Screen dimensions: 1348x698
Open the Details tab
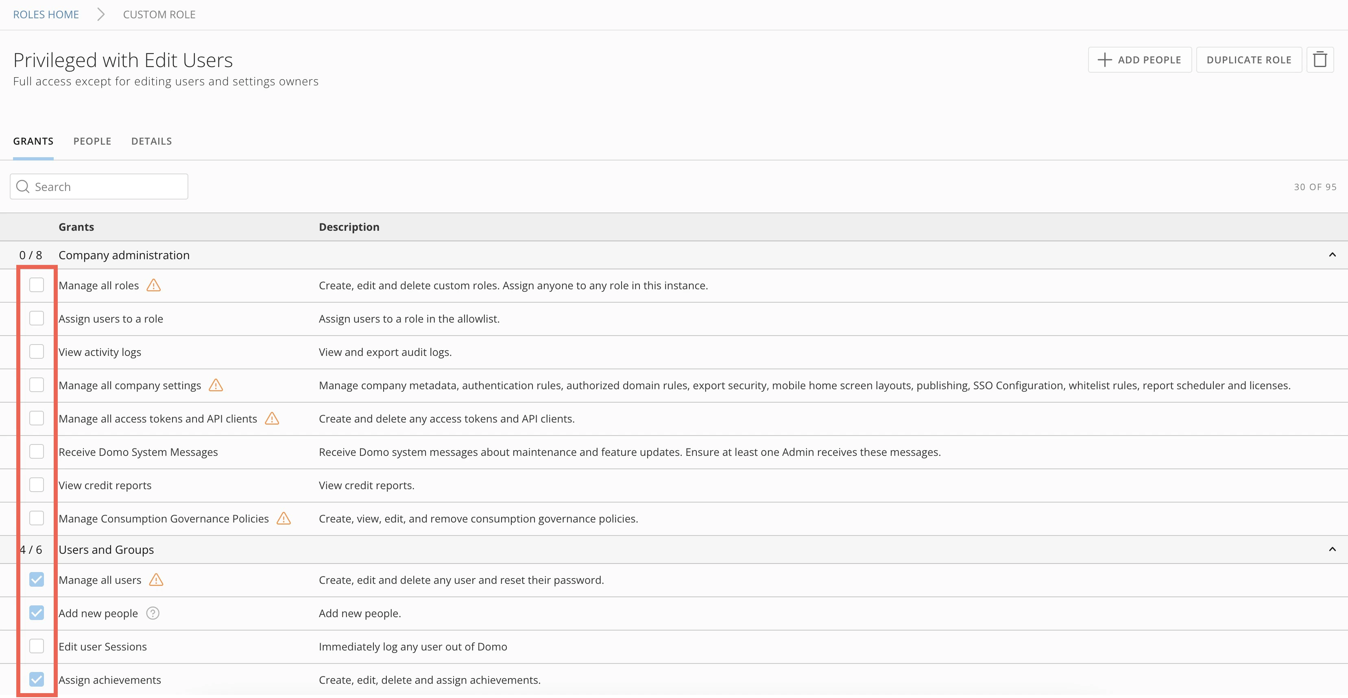coord(151,141)
